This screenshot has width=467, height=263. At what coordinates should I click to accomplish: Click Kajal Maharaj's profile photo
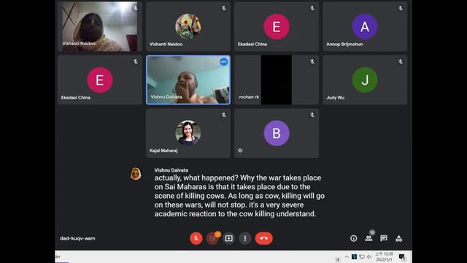[188, 133]
